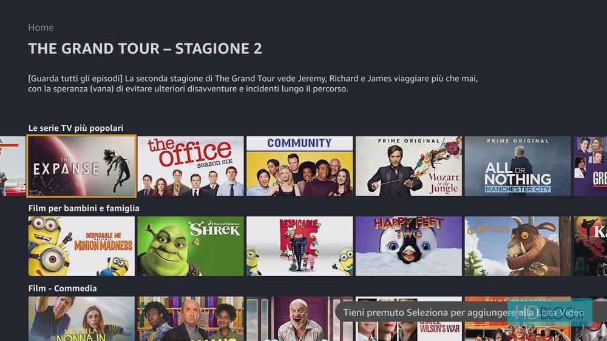Viewport: 607px width, 341px height.
Task: Select the Shrek movie thumbnail
Action: [x=191, y=246]
